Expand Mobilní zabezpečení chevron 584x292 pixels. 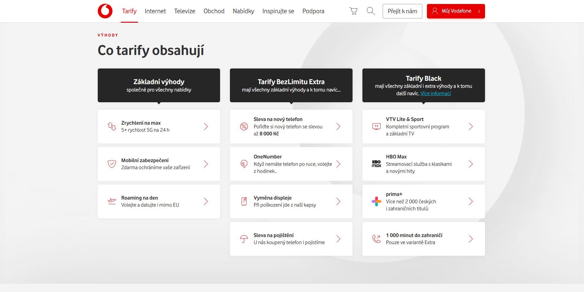[x=206, y=164]
